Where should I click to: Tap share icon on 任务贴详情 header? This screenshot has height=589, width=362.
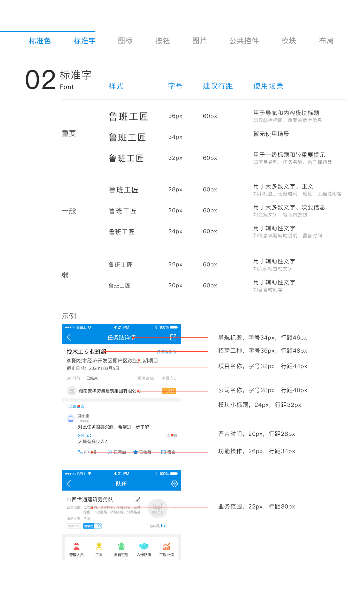[173, 337]
